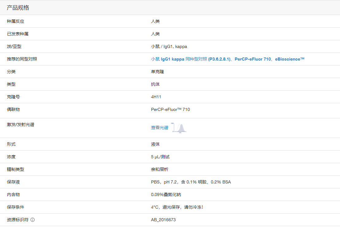Open the 小鼠 IgG1 kappa 同种型对照 (P3.6.2.8.1) link
Viewport: 340px width, 228px height.
click(192, 59)
